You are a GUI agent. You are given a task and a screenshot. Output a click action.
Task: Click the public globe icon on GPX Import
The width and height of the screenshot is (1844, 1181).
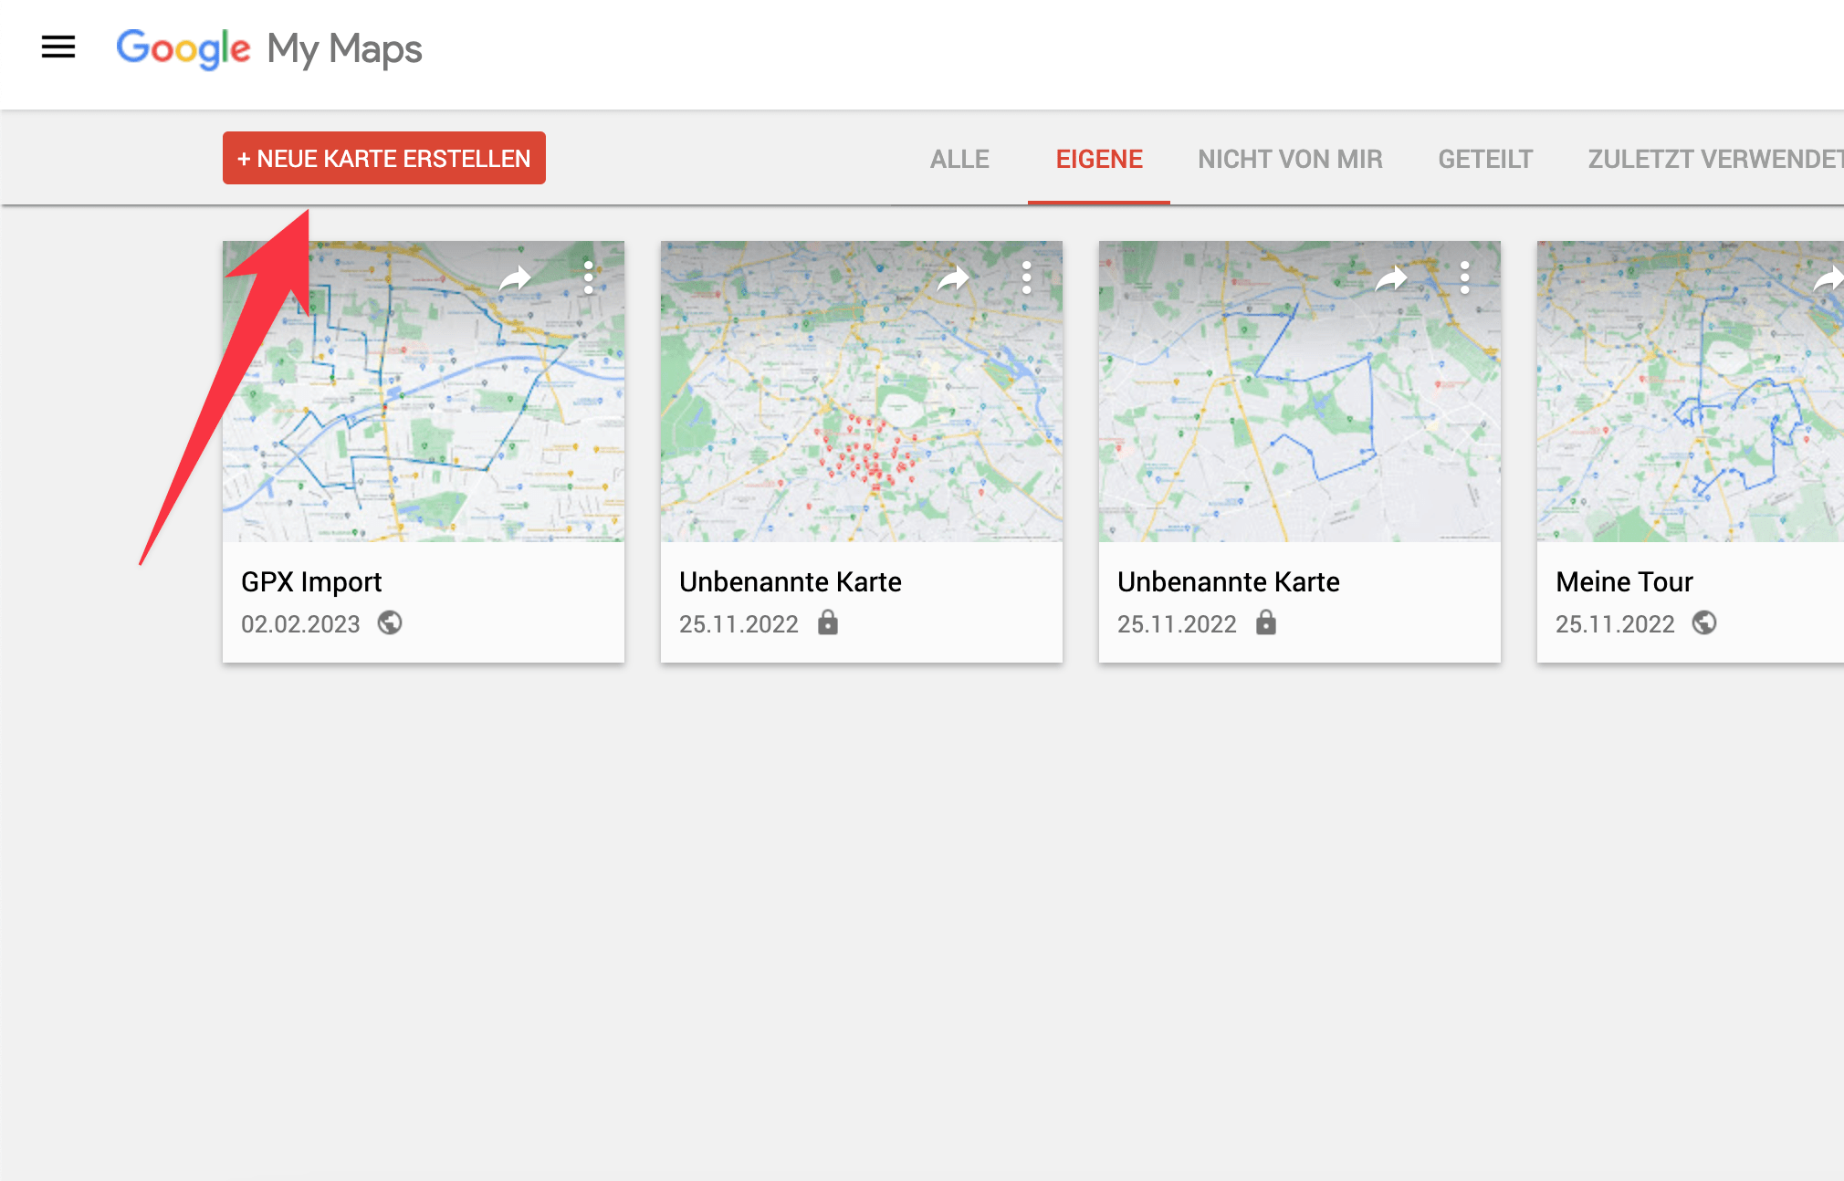(x=390, y=622)
